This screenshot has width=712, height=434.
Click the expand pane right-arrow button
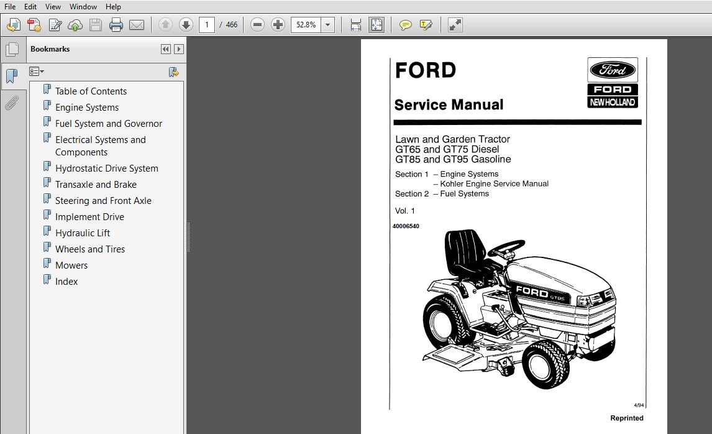(x=179, y=49)
